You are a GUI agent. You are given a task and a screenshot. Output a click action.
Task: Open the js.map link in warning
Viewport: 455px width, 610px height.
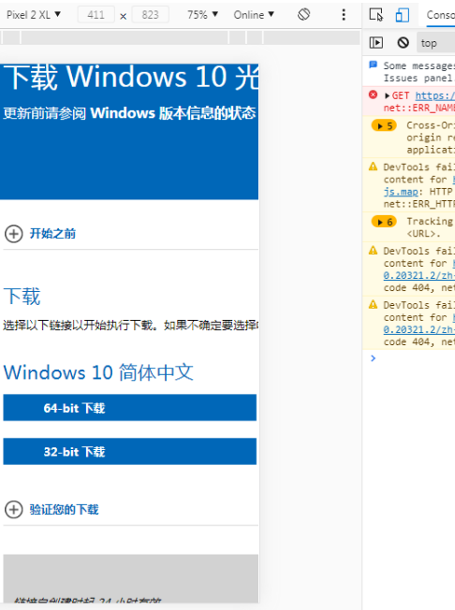tap(401, 192)
